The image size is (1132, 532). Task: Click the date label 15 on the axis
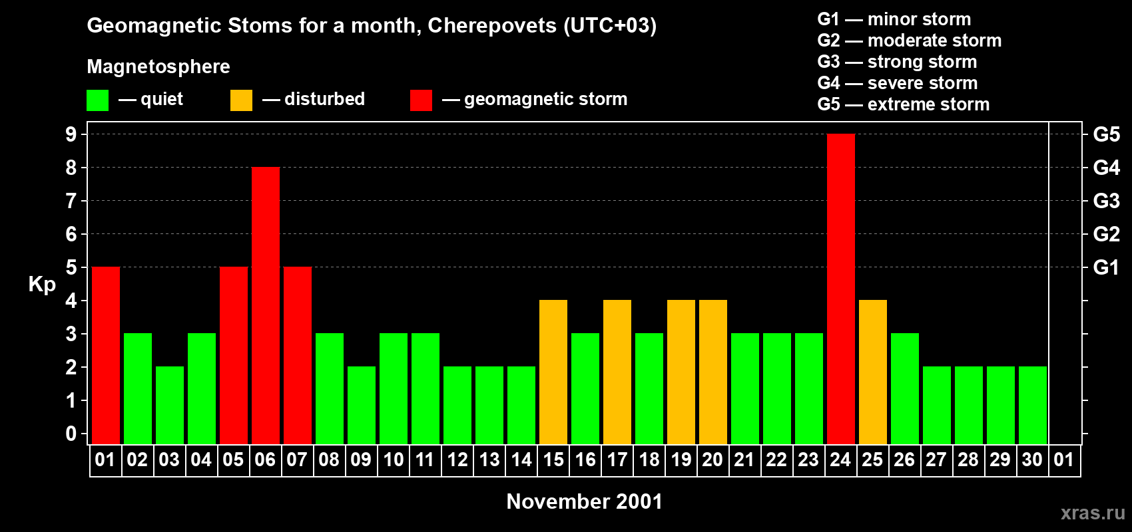pyautogui.click(x=553, y=460)
